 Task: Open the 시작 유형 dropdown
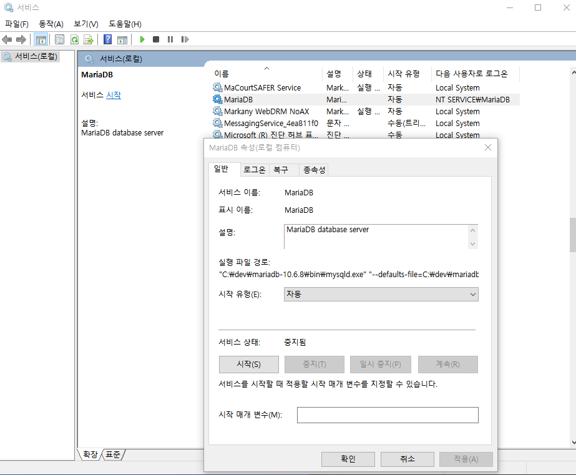[x=381, y=294]
